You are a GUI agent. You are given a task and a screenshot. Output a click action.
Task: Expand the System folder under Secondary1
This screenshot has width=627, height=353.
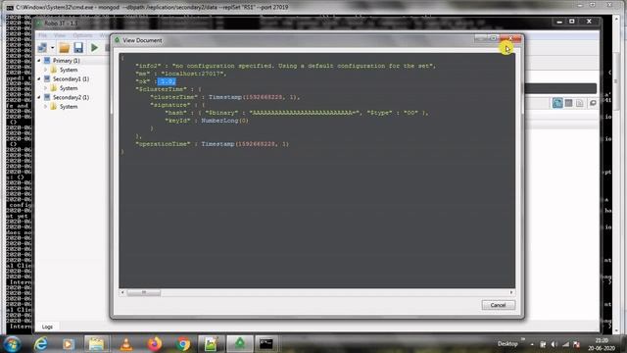46,88
